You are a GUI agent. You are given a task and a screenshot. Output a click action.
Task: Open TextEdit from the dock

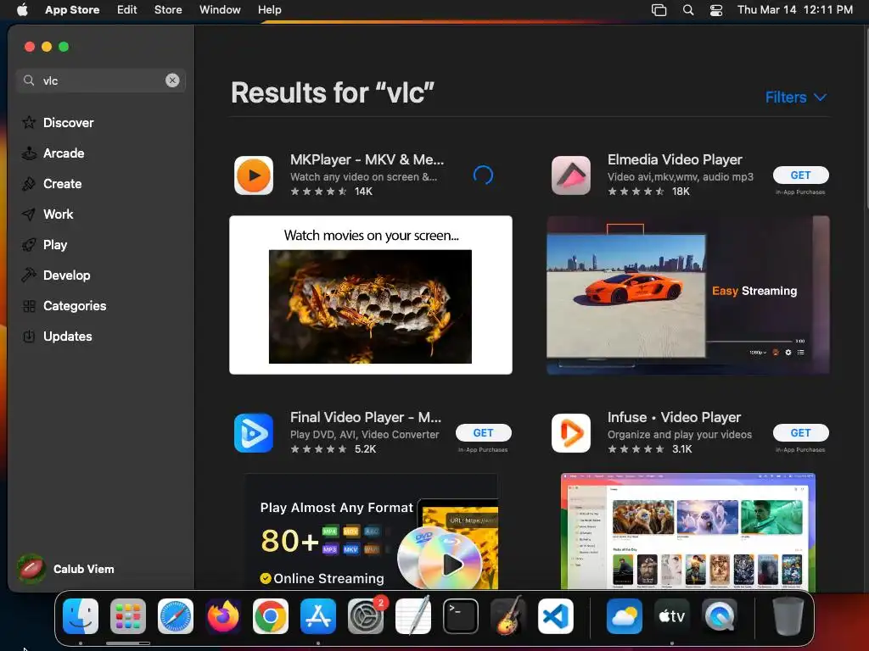413,615
